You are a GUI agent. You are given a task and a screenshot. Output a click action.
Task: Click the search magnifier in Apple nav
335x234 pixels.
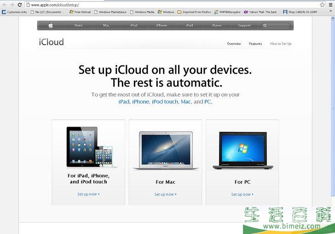point(265,25)
